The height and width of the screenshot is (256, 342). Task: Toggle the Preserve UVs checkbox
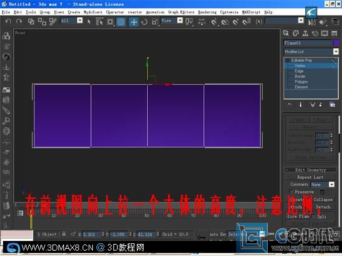tap(291, 192)
